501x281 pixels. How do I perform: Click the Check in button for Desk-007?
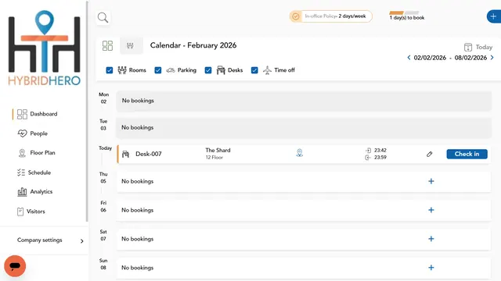coord(467,154)
